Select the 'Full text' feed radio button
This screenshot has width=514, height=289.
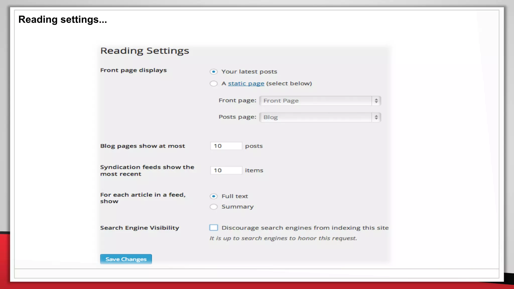[214, 196]
